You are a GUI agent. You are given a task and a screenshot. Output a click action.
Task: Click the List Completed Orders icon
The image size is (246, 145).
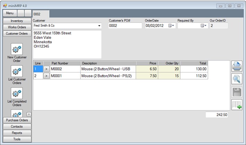point(17,93)
